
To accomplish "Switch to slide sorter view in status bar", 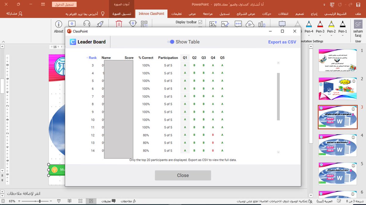I will click(80, 201).
